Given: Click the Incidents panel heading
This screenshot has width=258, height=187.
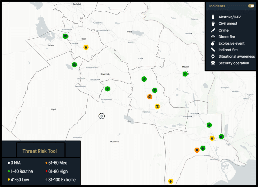Looking at the screenshot, I should coord(217,6).
